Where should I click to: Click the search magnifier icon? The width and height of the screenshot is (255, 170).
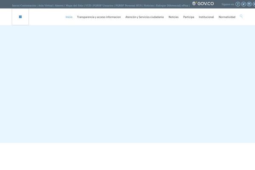coord(241,16)
